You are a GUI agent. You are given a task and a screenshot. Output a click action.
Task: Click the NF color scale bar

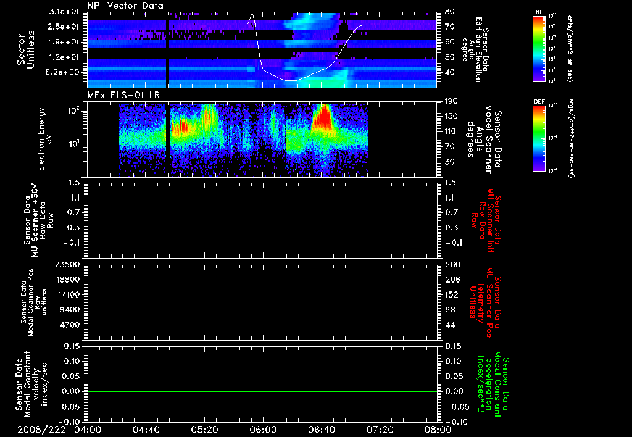(539, 48)
